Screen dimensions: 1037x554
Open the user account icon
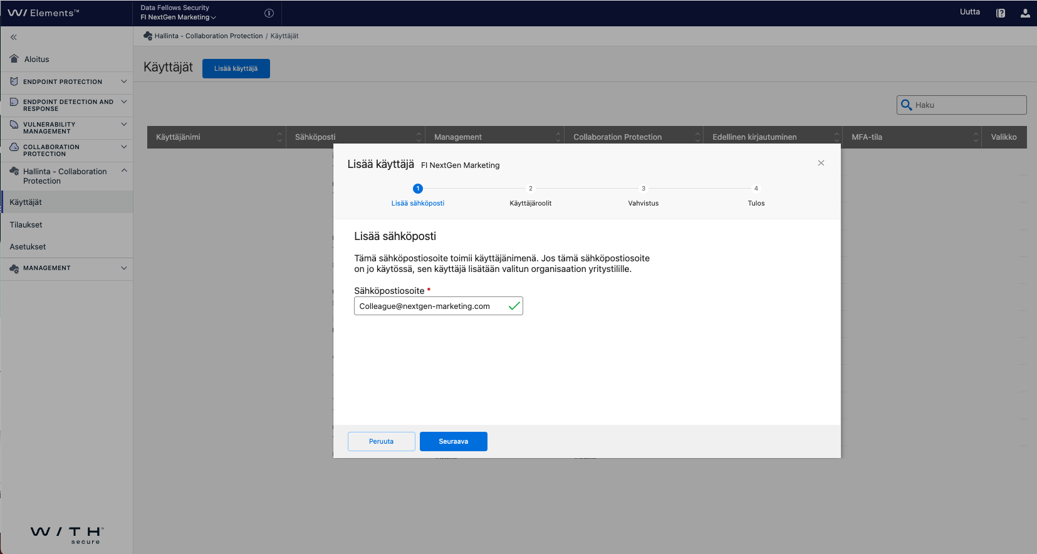coord(1025,13)
